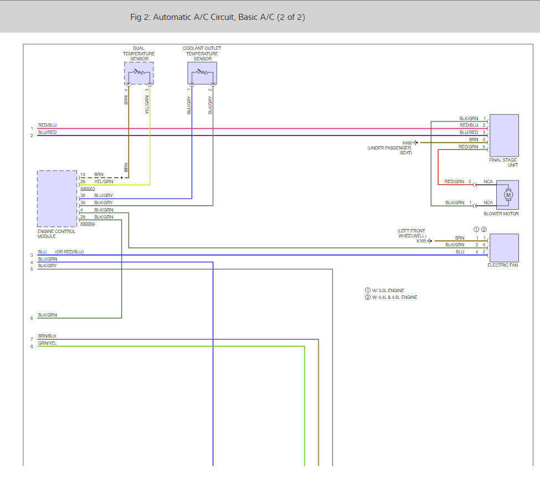Click the 'UNDER PASSENGER SEAT' location note
Image resolution: width=540 pixels, height=477 pixels.
click(x=389, y=151)
